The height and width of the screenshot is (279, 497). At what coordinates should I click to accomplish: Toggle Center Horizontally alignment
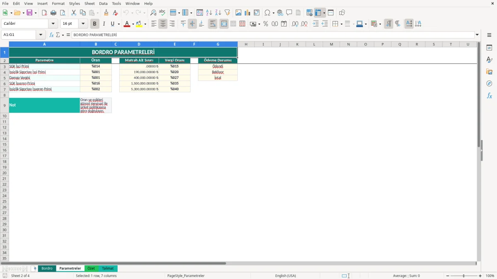(163, 24)
